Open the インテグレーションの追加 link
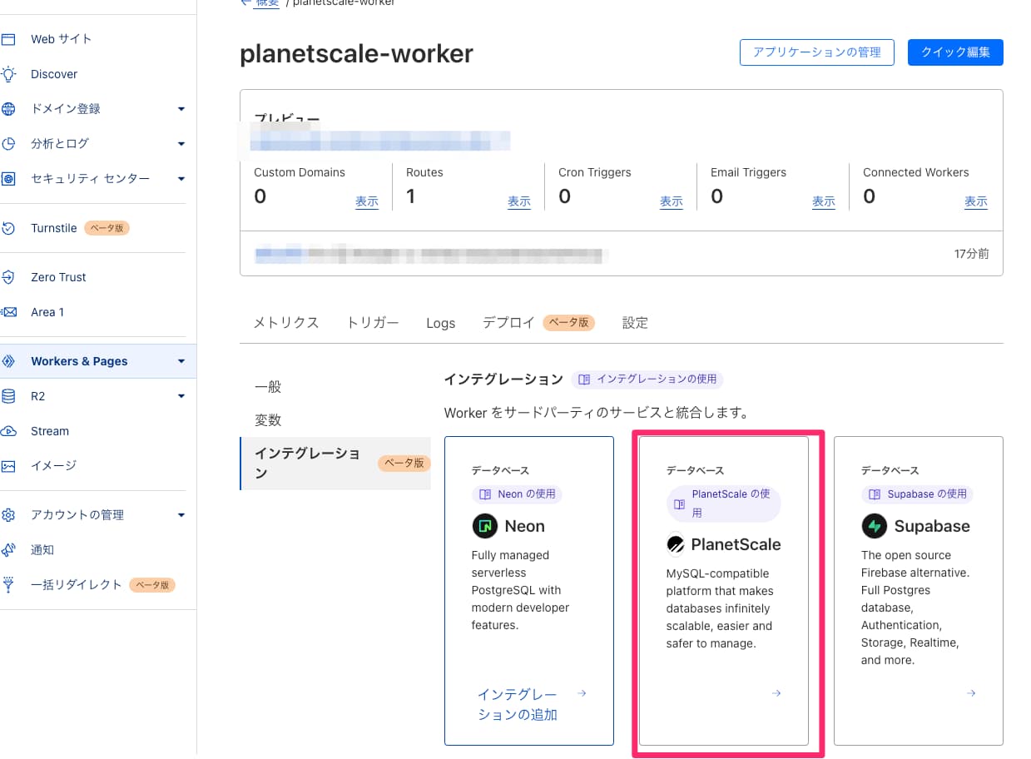Screen dimensions: 1031x759 coord(518,703)
